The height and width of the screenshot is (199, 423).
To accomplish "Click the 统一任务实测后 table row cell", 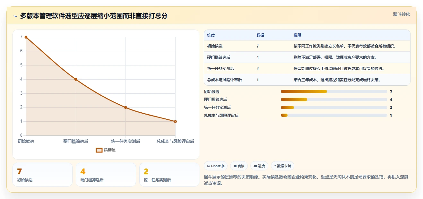I will (221, 69).
